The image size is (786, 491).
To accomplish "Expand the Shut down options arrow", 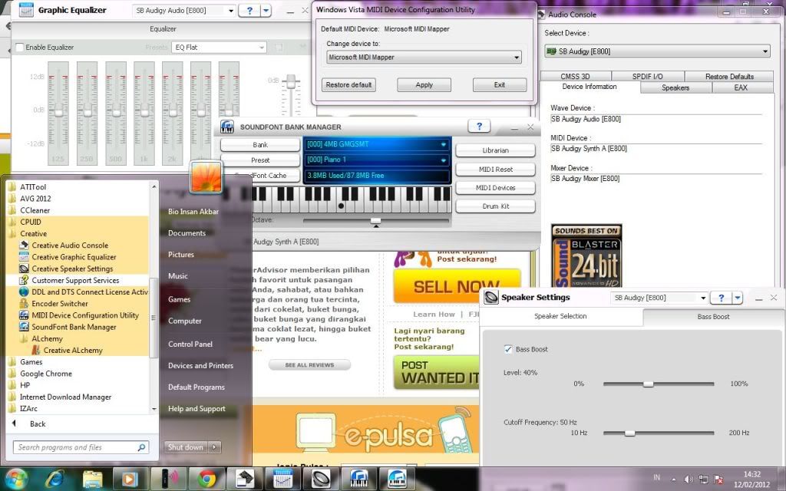I will [x=215, y=447].
